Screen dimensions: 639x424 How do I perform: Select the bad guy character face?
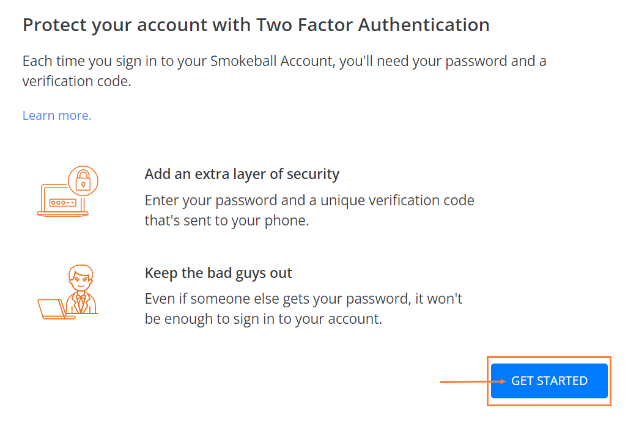[x=81, y=278]
